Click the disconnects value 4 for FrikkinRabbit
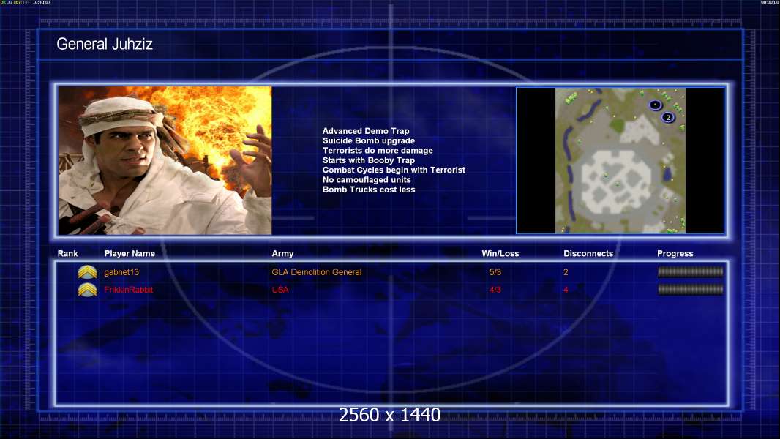Viewport: 780px width, 439px height. pyautogui.click(x=566, y=290)
